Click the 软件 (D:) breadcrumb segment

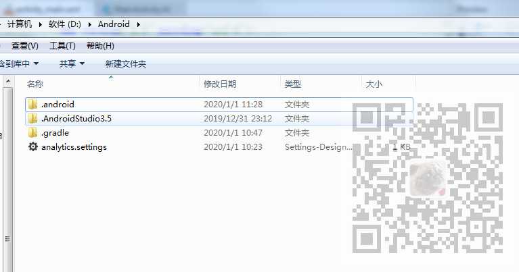(64, 24)
